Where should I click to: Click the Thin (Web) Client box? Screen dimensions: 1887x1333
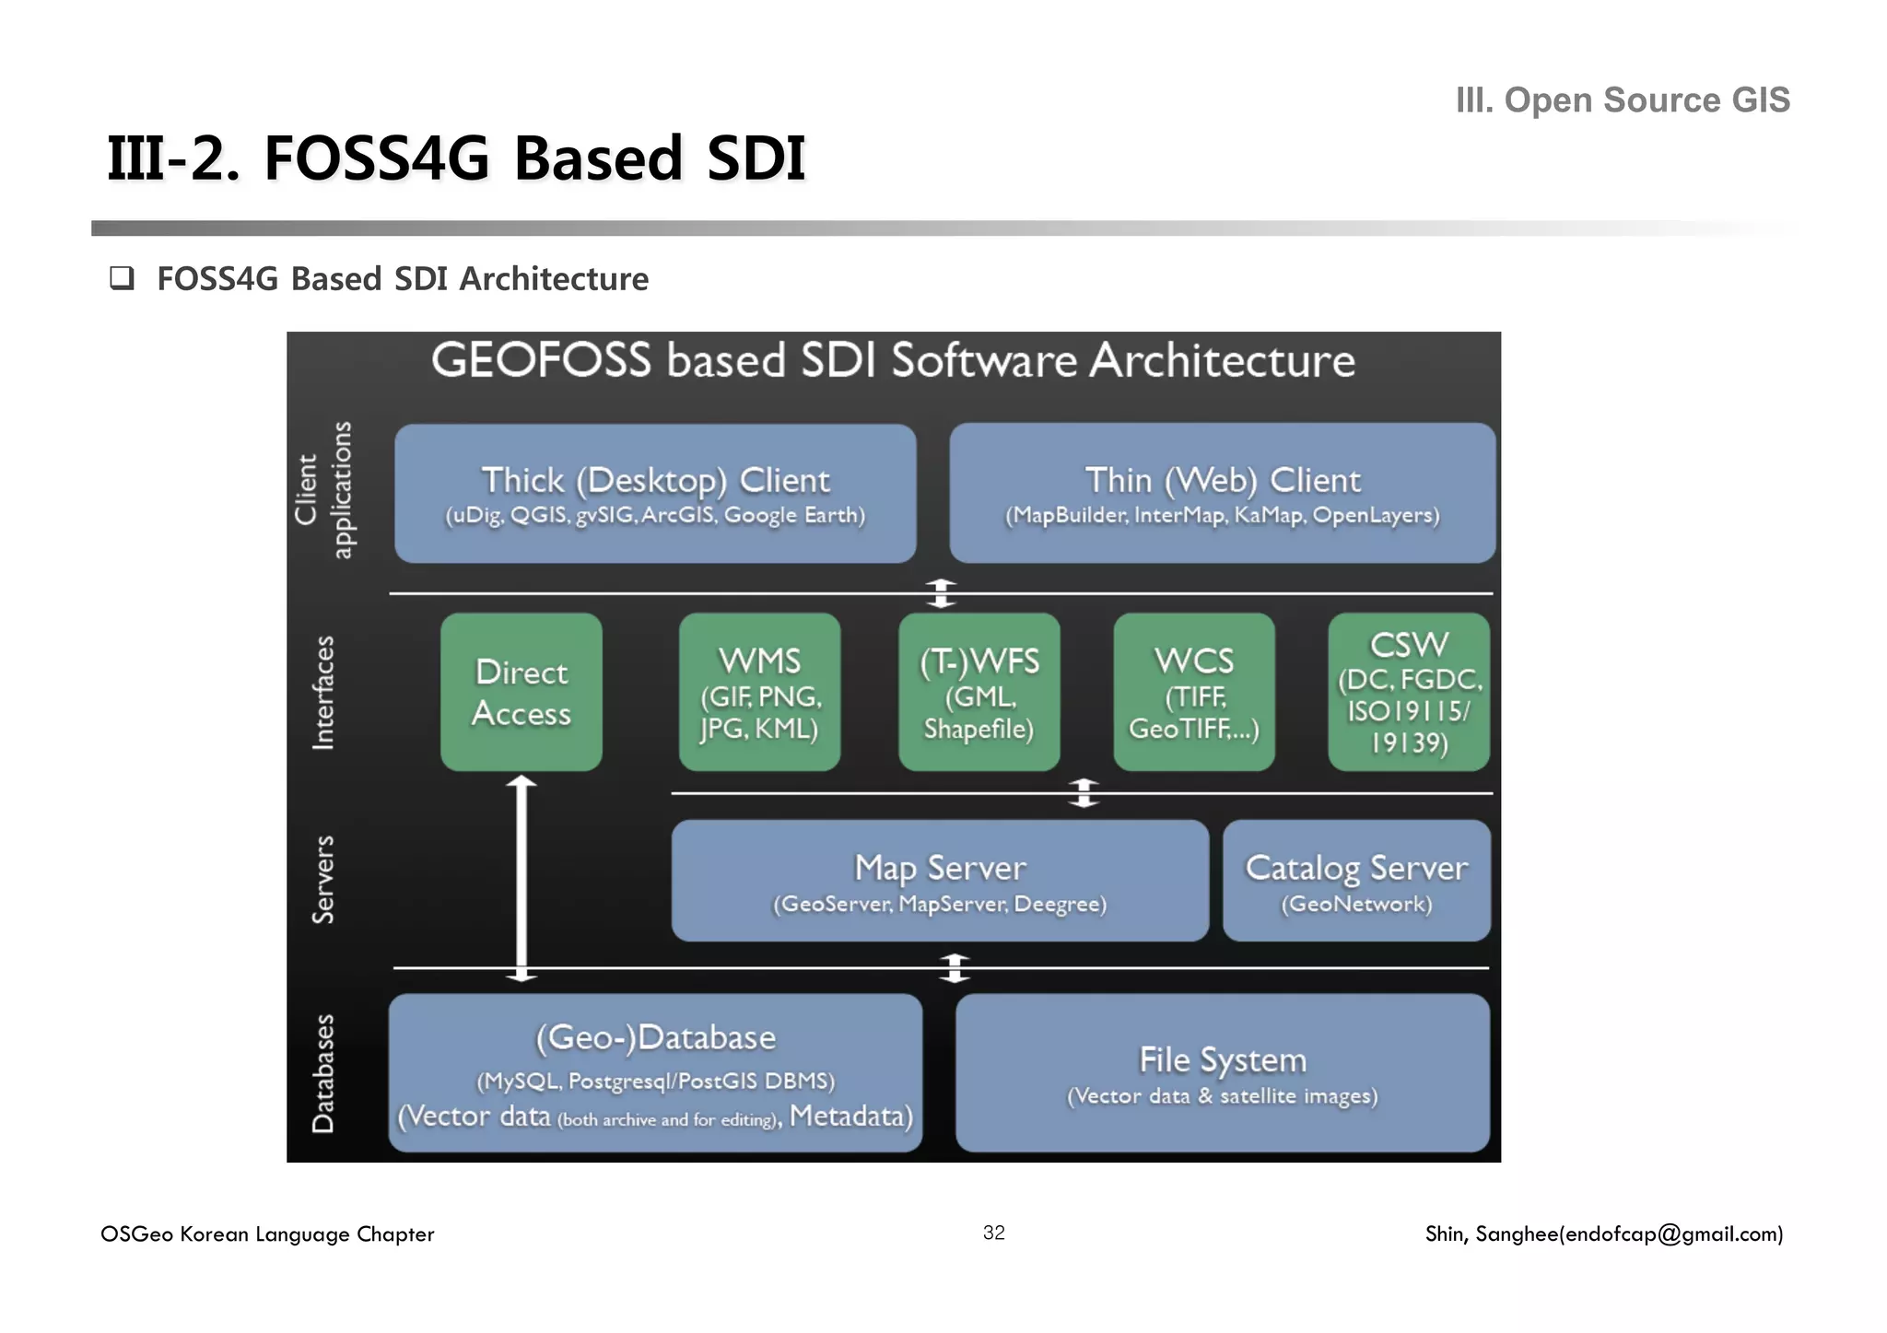pyautogui.click(x=1222, y=494)
